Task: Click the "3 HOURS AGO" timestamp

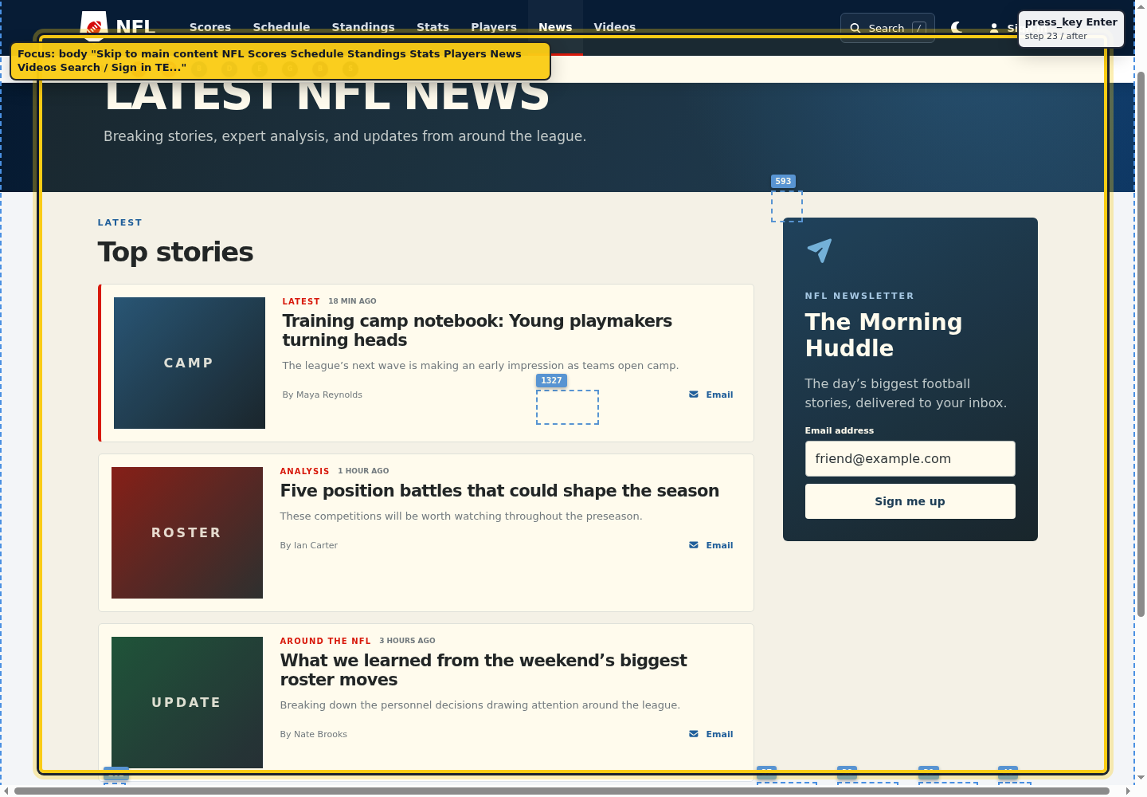Action: [x=407, y=641]
